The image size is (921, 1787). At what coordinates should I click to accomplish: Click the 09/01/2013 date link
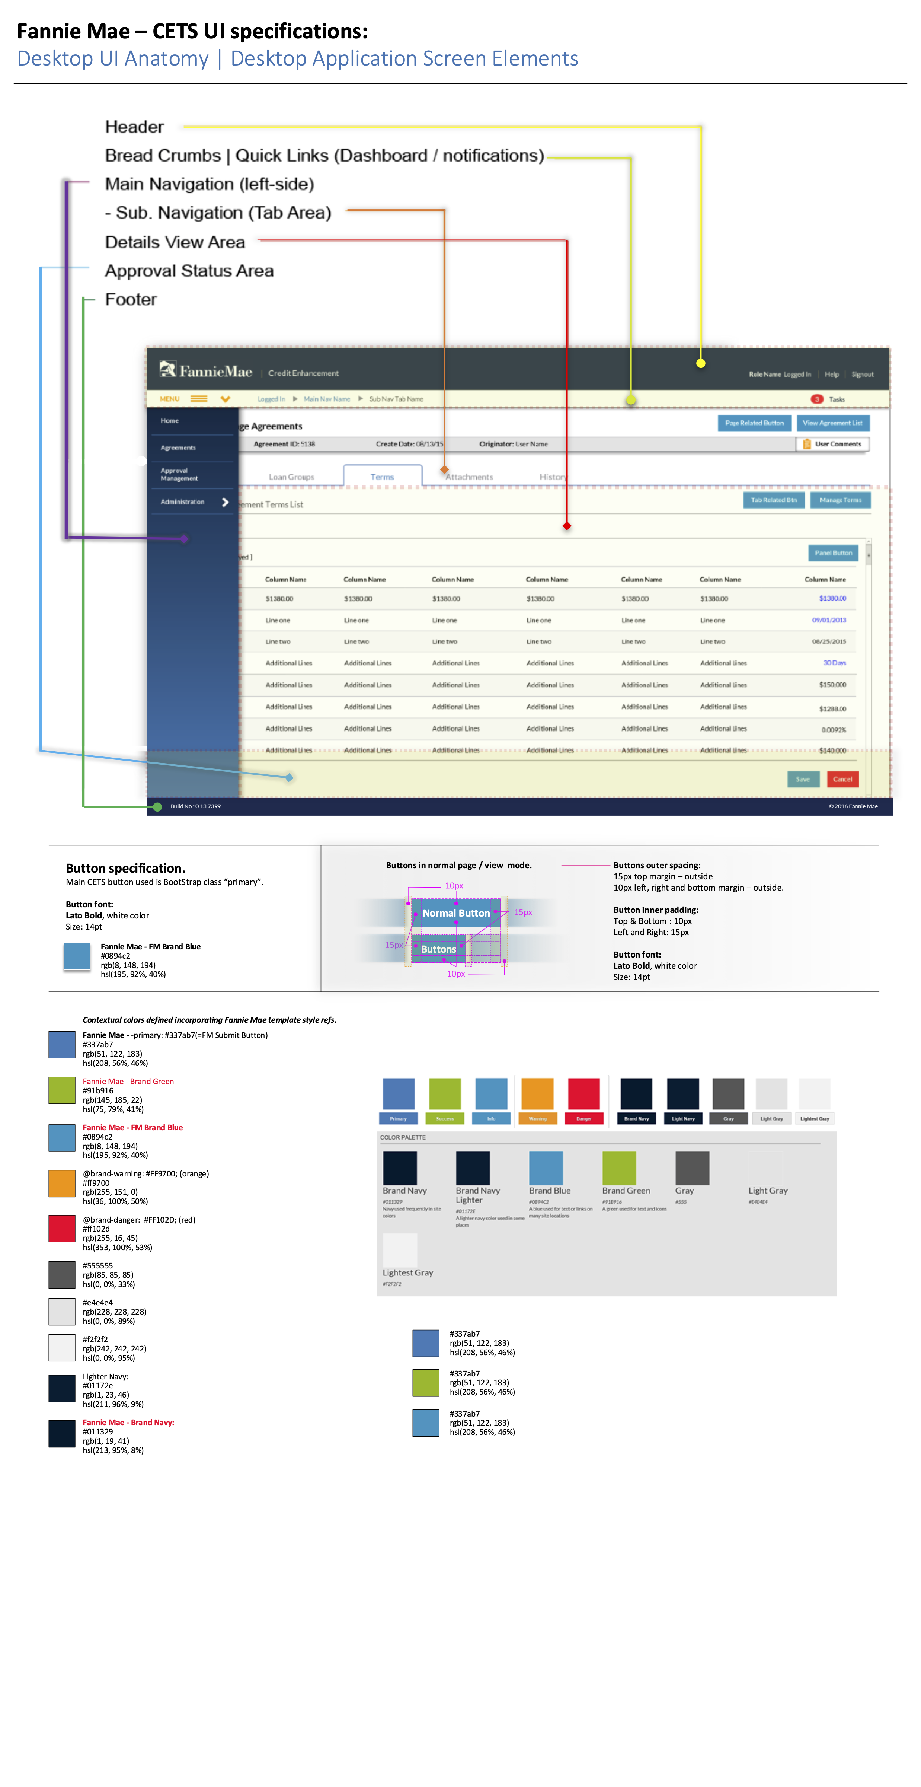[x=829, y=620]
